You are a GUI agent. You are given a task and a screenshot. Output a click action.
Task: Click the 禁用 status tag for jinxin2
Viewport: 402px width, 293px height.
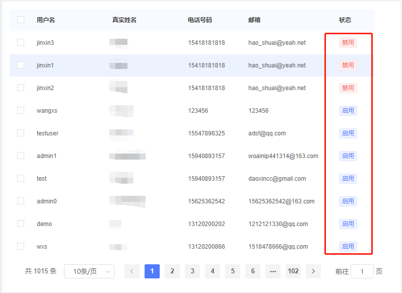(x=348, y=88)
